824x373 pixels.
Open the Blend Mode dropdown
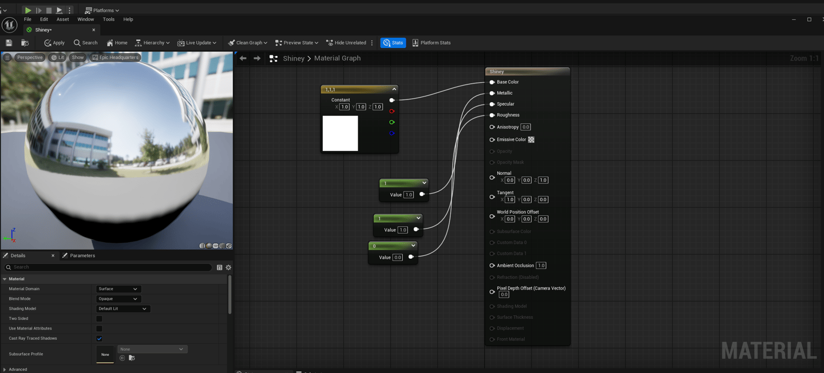(x=118, y=299)
